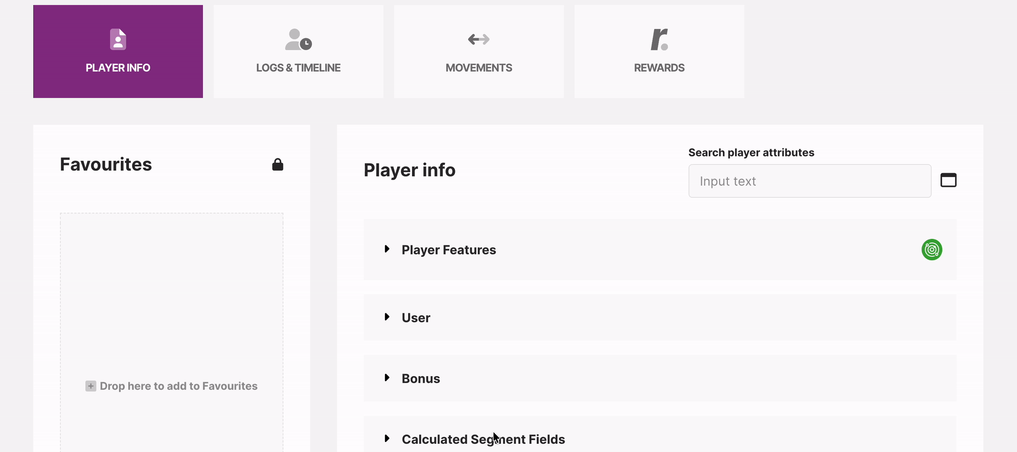The width and height of the screenshot is (1017, 452).
Task: Click the Rewards 'r' logo icon
Action: point(659,39)
